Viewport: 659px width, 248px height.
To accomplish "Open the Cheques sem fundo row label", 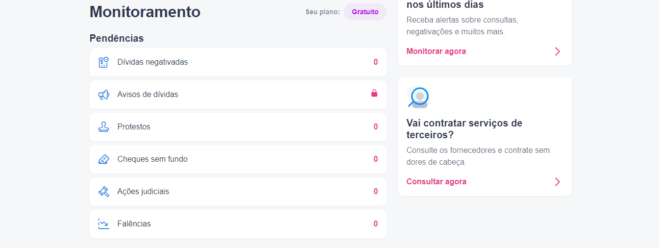I will (152, 159).
